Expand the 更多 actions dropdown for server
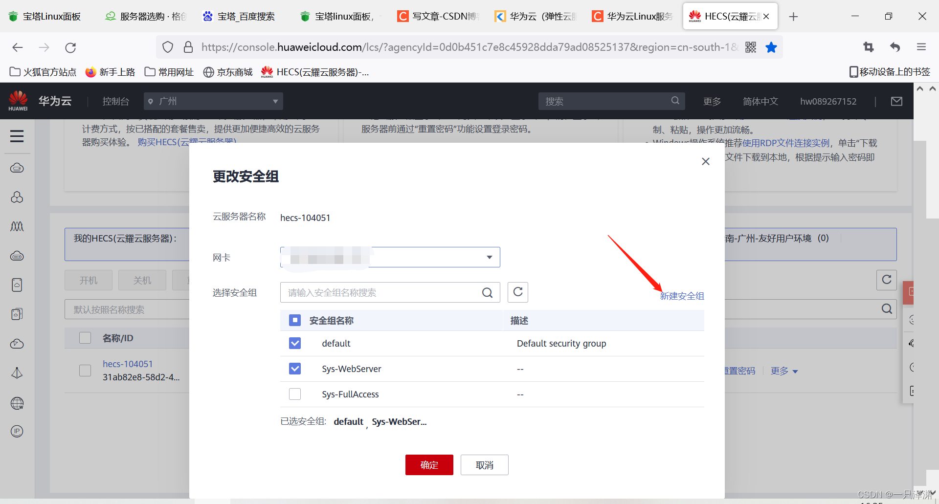This screenshot has width=939, height=504. click(x=784, y=371)
